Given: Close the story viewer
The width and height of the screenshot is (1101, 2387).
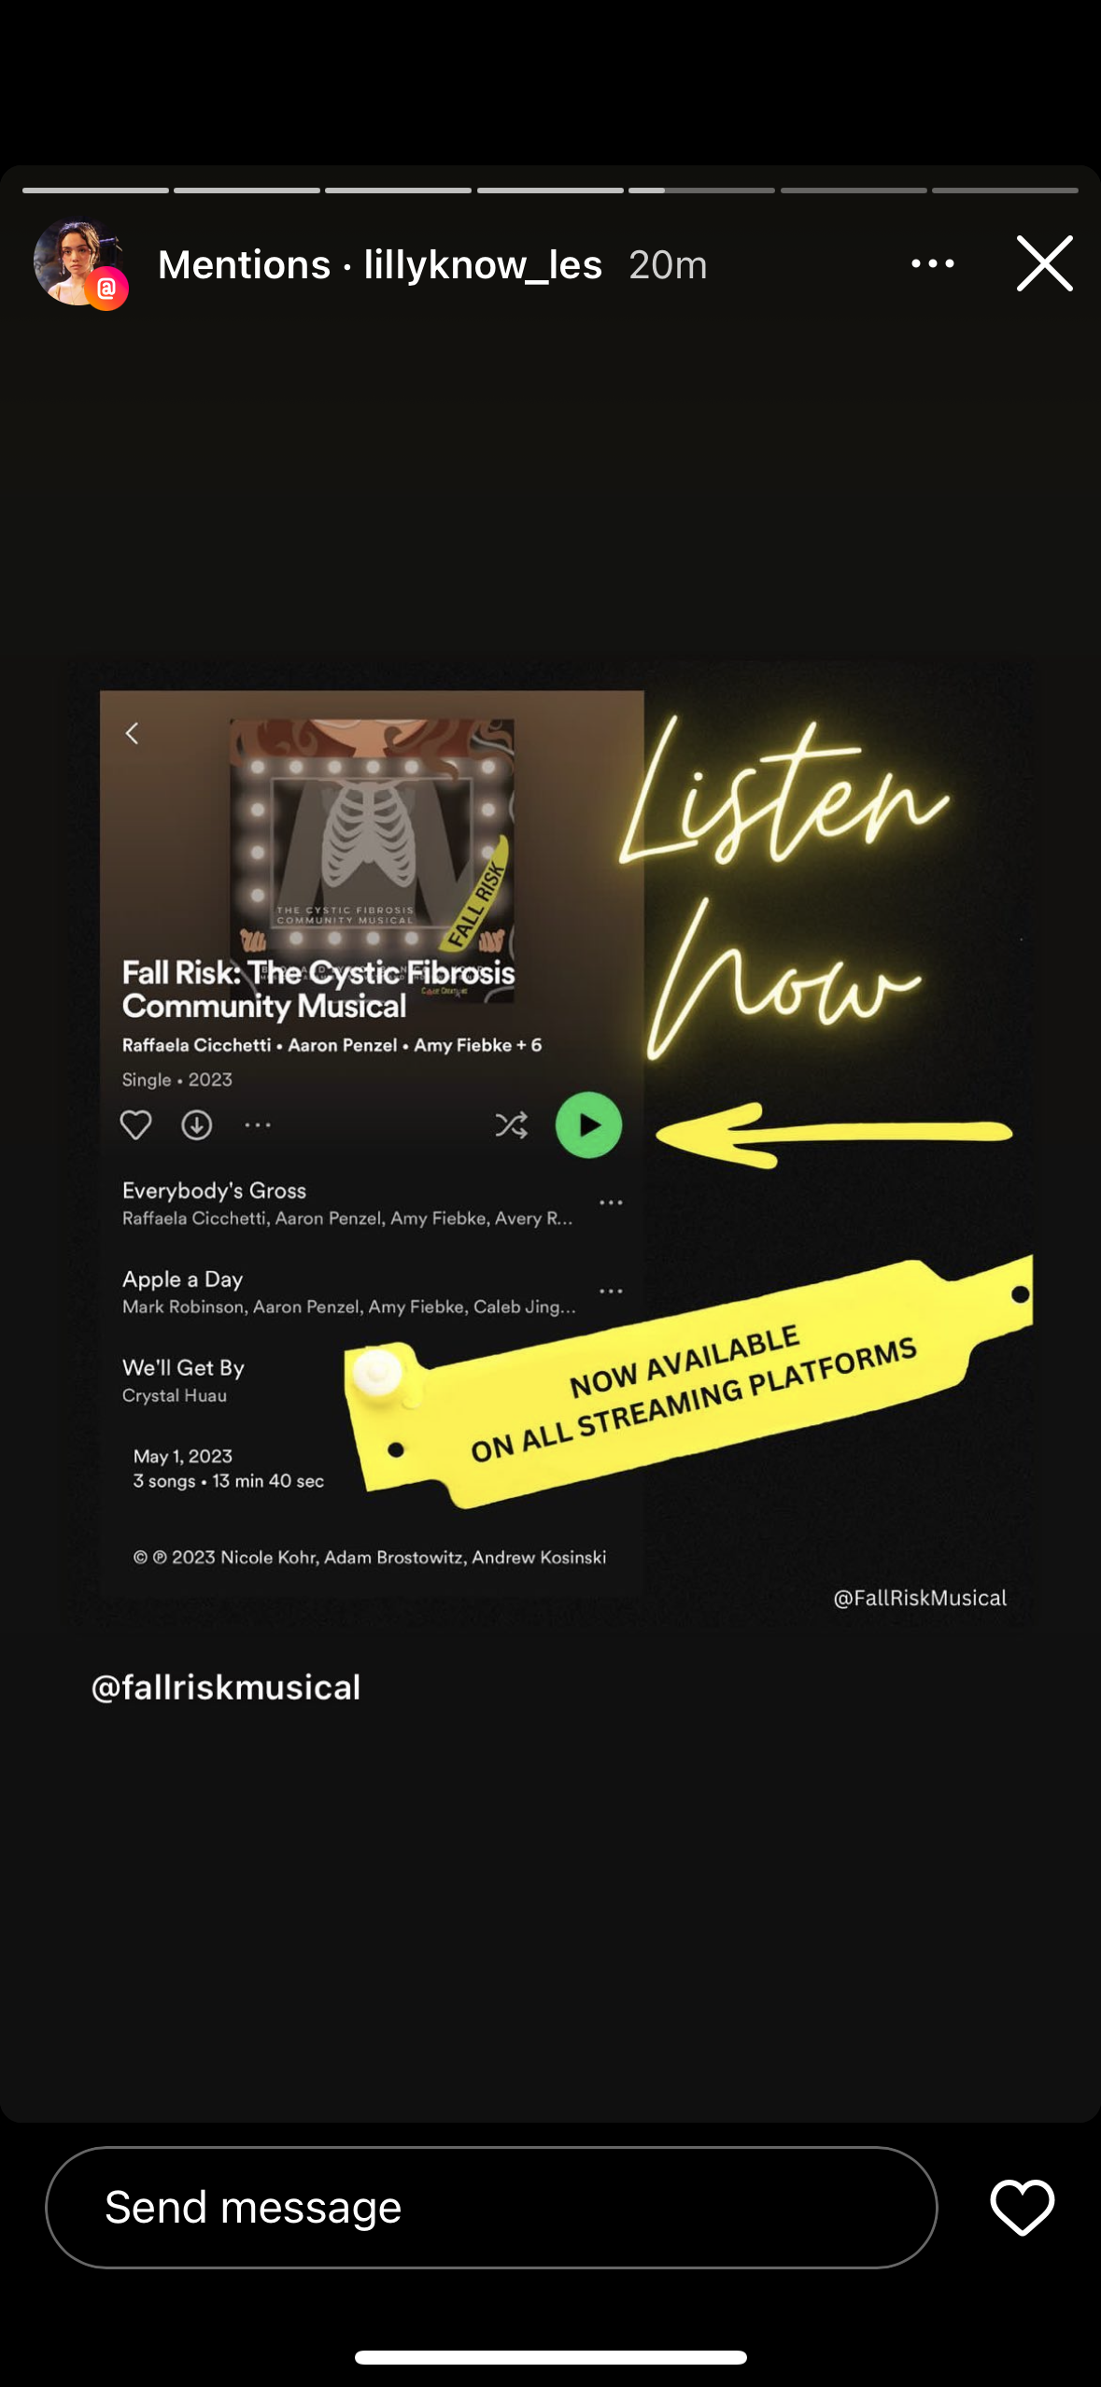Looking at the screenshot, I should pos(1044,264).
